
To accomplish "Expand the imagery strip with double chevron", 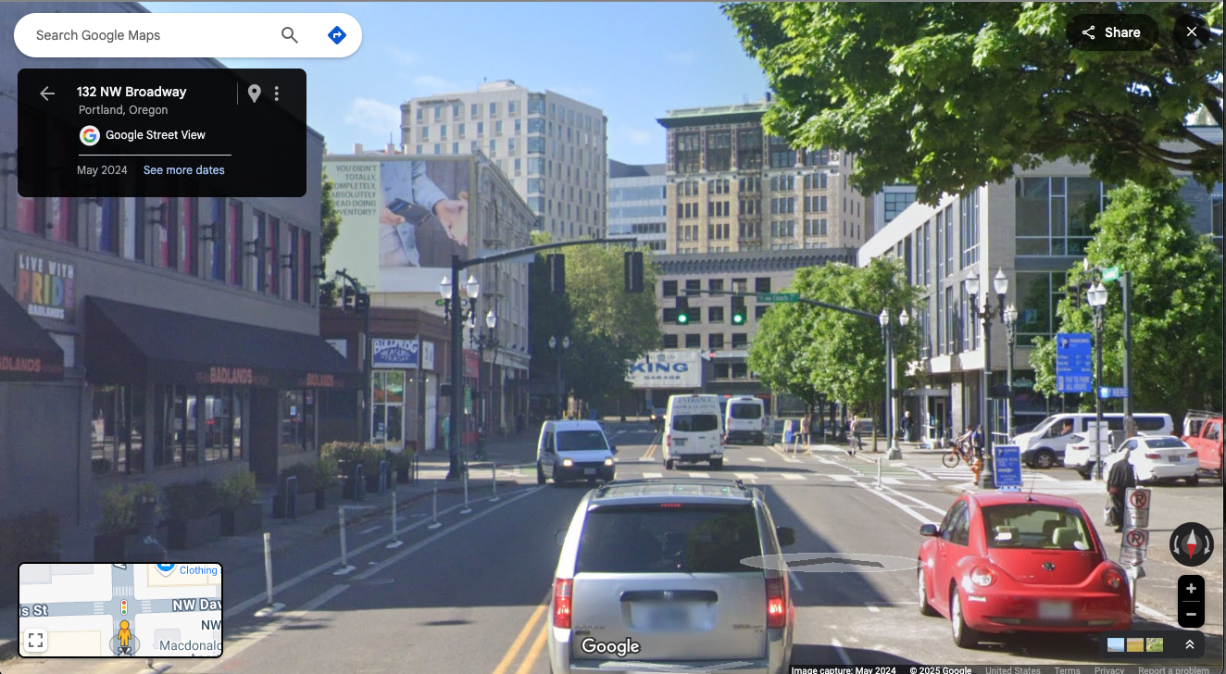I will (x=1190, y=644).
